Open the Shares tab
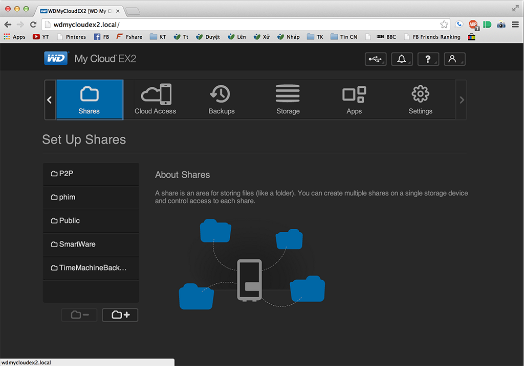This screenshot has height=366, width=524. click(x=90, y=100)
